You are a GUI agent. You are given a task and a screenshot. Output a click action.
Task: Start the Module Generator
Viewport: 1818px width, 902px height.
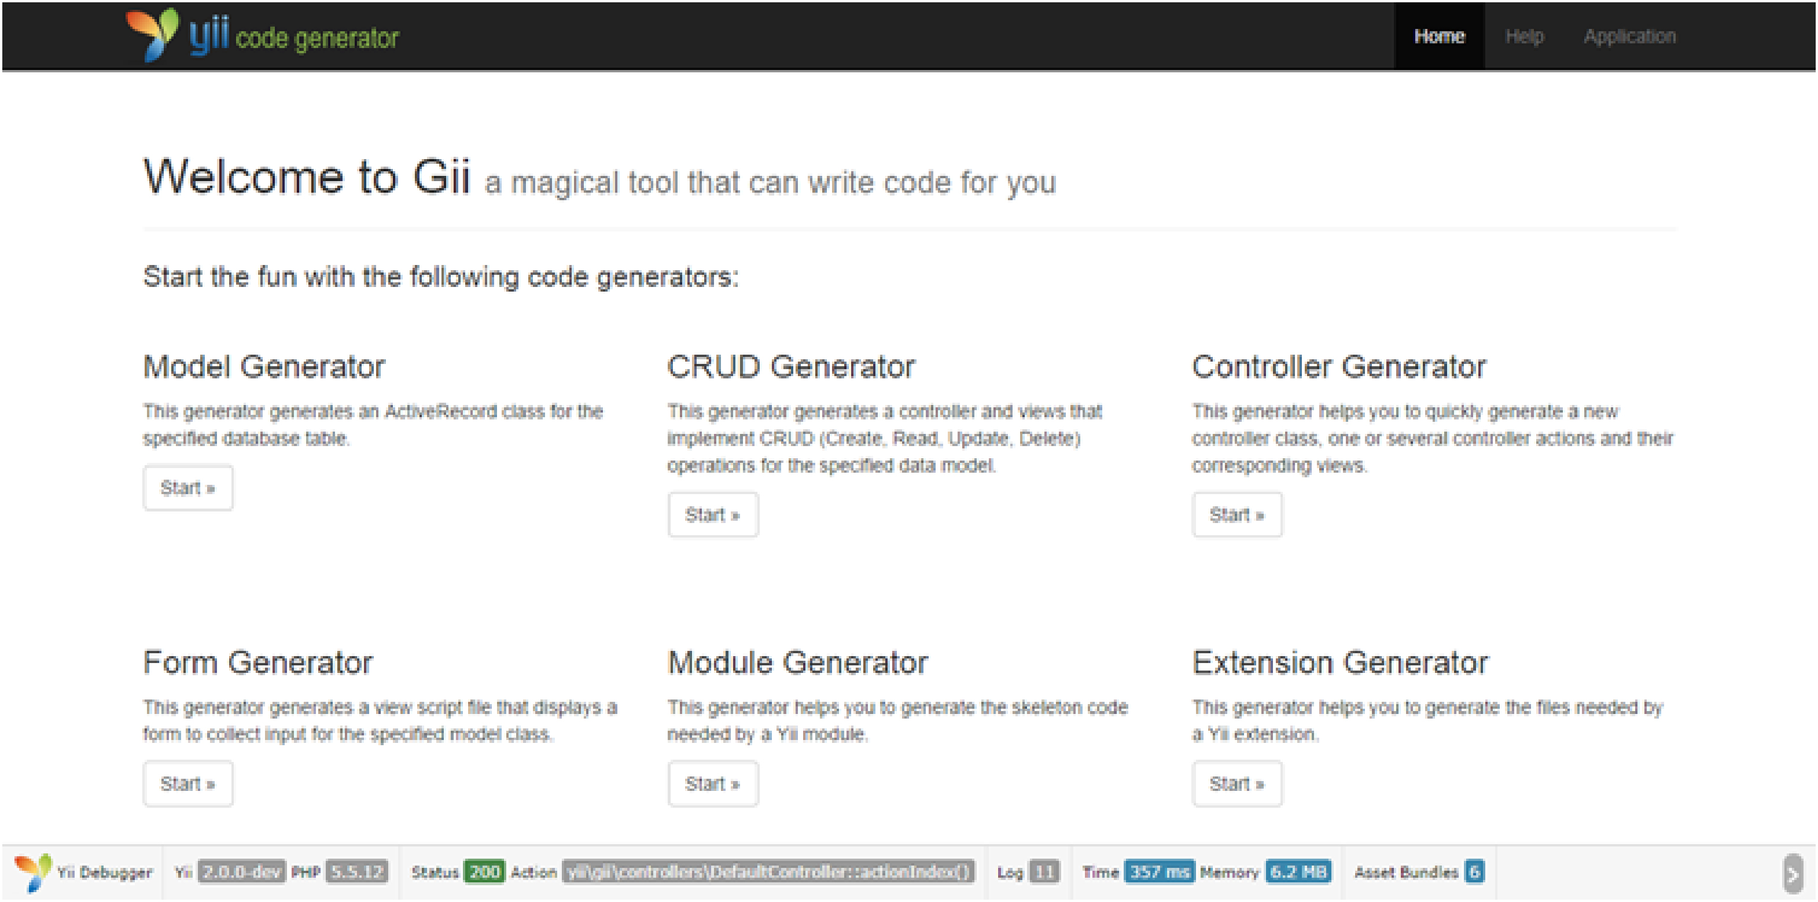pos(713,783)
